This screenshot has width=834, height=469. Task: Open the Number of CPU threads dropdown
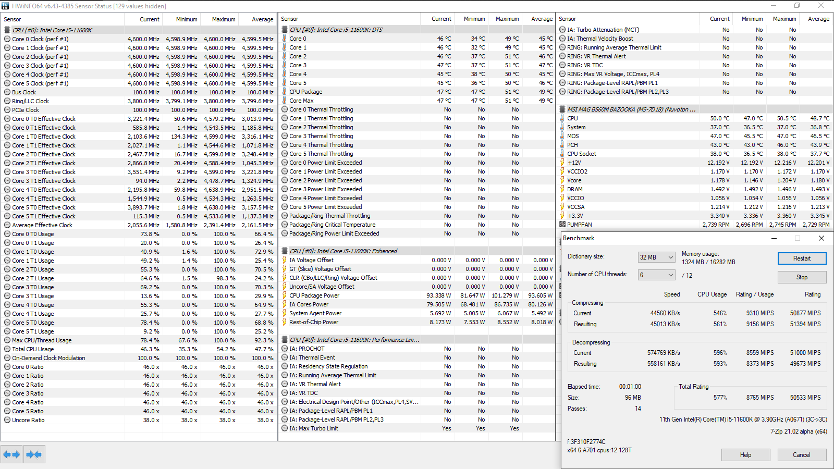657,275
